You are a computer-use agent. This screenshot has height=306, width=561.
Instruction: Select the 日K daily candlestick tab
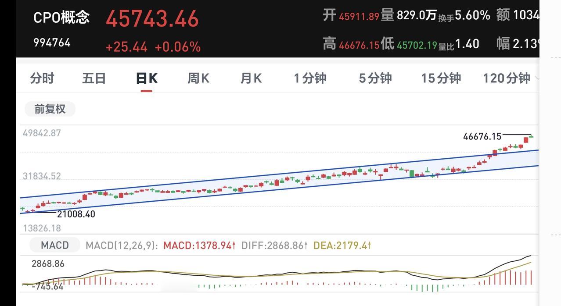coord(147,78)
